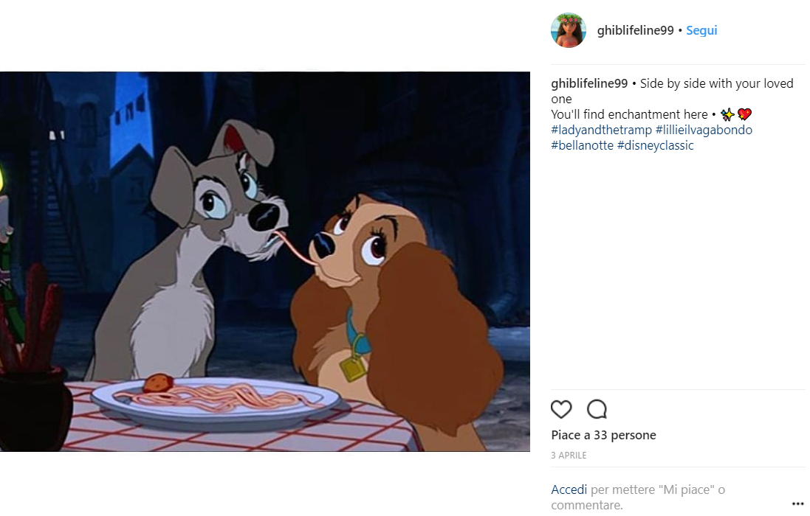Click the red heart emoji in caption

tap(744, 114)
